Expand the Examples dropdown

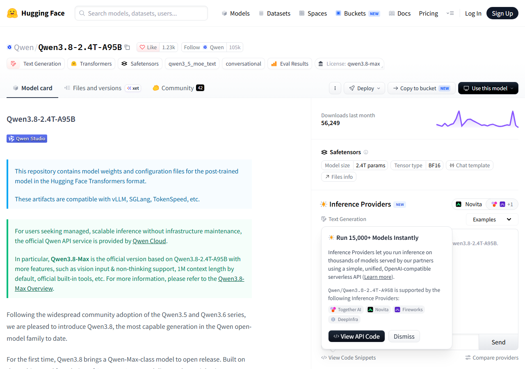pos(492,219)
